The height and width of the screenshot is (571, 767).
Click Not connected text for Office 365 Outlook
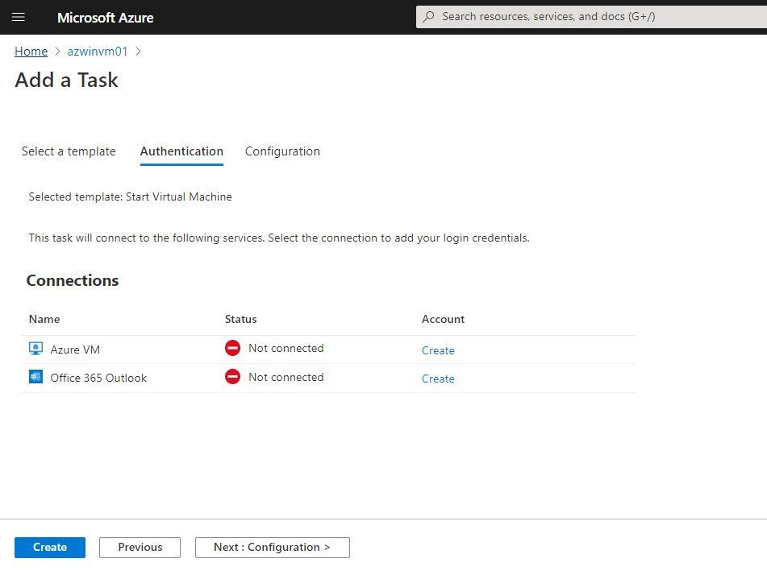click(286, 377)
